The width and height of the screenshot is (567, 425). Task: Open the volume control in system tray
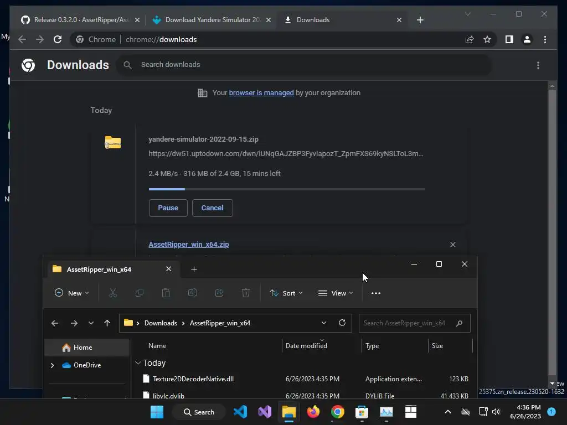[496, 412]
